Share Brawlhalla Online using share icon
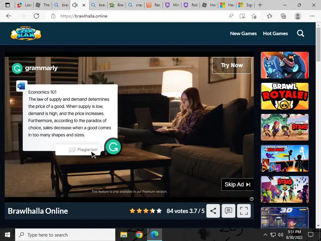Screen dimensions: 321x241 tap(213, 211)
